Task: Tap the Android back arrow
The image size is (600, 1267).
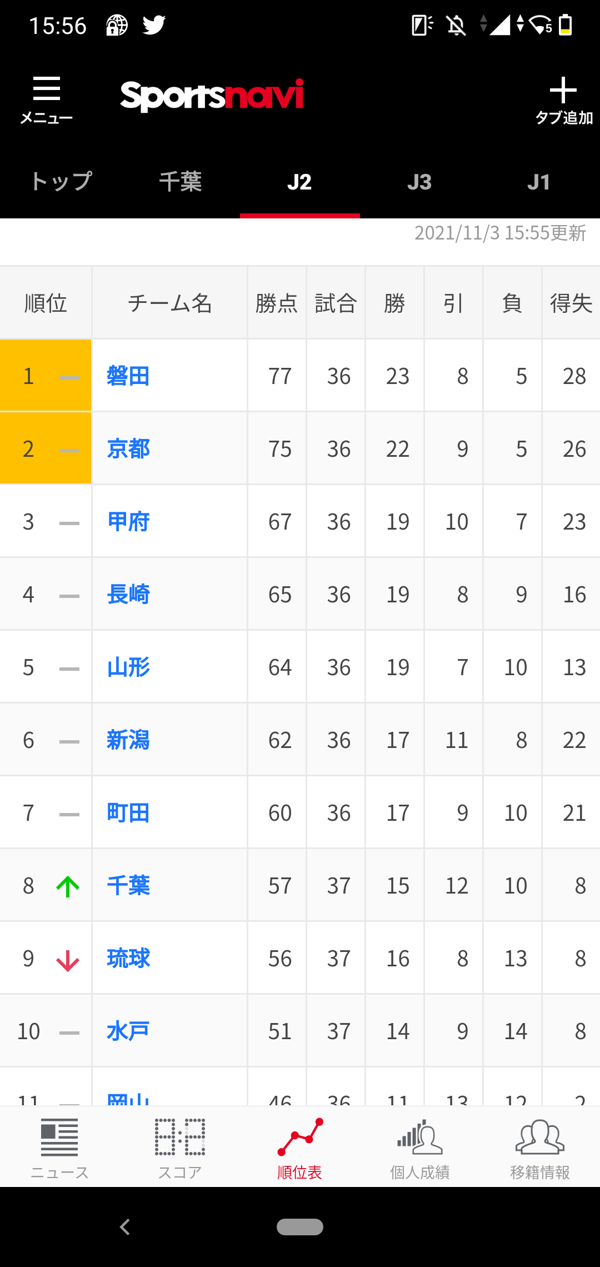Action: pos(125,1226)
